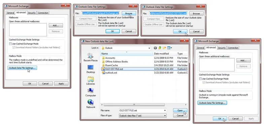Screen dimensions: 265x127
Task: Click Outlook Data File Settings in left window
Action: 22,68
